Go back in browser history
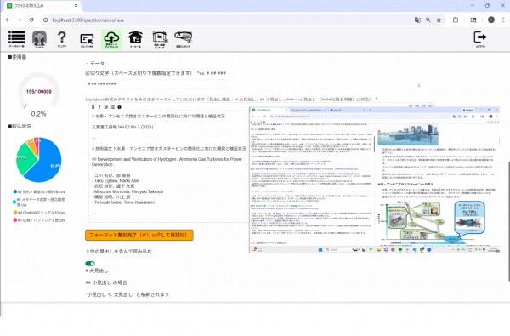Screen dimensions: 510x336 (x=8, y=20)
